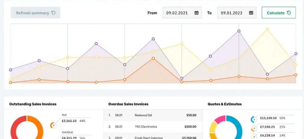Viewport: 304px width, 139px height.
Task: Select the Fresh Start Catering invoice row
Action: pyautogui.click(x=153, y=136)
